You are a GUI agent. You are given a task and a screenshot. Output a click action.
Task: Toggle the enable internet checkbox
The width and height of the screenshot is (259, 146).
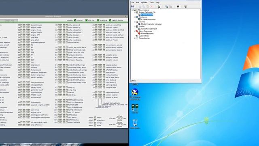click(x=75, y=20)
